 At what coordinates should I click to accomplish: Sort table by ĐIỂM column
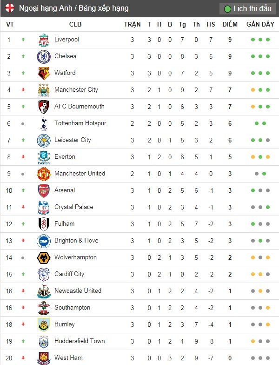(230, 25)
